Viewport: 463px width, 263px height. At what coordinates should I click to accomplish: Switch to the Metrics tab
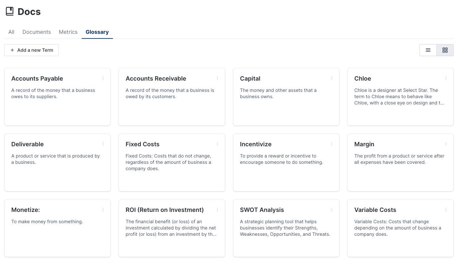(68, 32)
